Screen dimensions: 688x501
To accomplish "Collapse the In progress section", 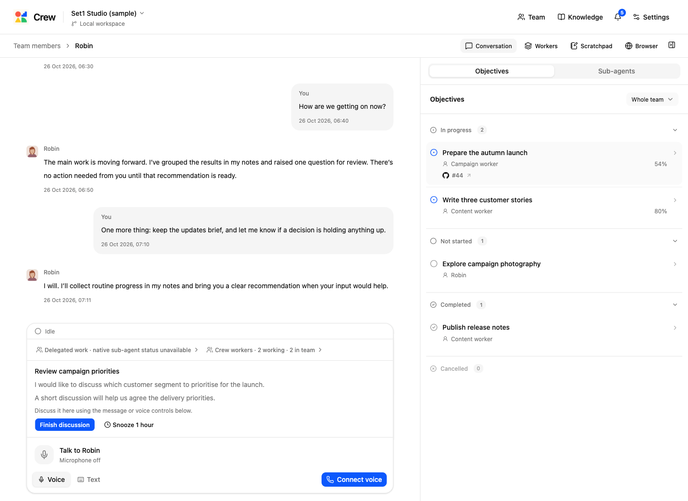I will tap(675, 130).
